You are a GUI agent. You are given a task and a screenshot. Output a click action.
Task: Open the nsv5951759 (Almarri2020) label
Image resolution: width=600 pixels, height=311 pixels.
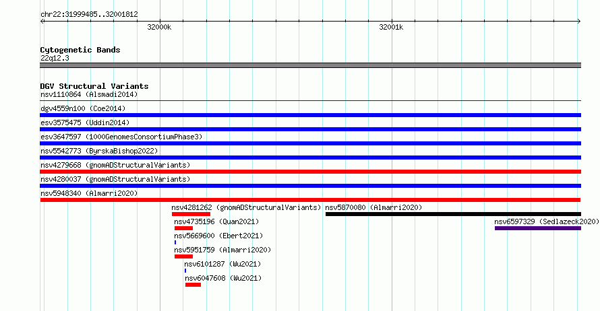pos(222,250)
